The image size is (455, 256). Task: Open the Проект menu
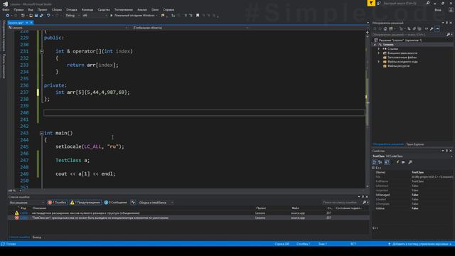tap(43, 9)
